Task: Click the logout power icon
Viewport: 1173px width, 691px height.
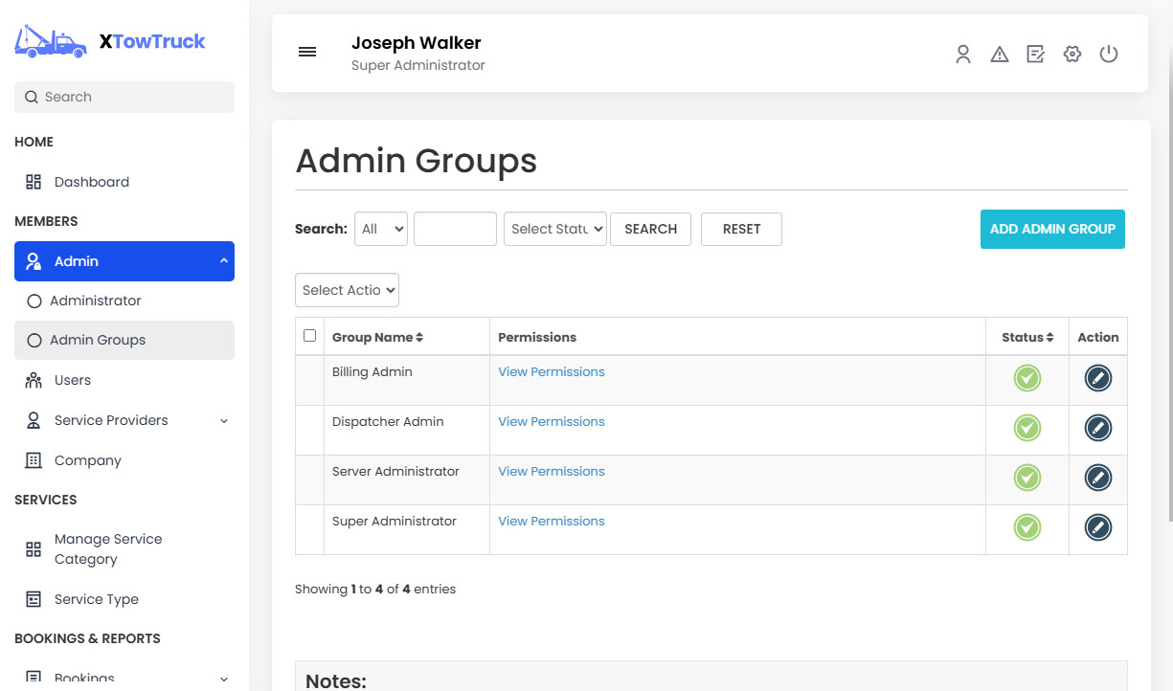Action: tap(1109, 55)
